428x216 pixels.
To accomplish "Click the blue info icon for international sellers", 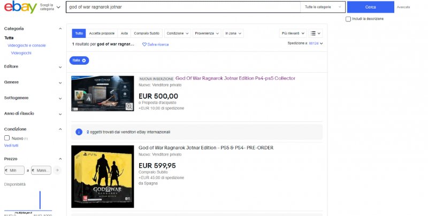I will pos(79,131).
